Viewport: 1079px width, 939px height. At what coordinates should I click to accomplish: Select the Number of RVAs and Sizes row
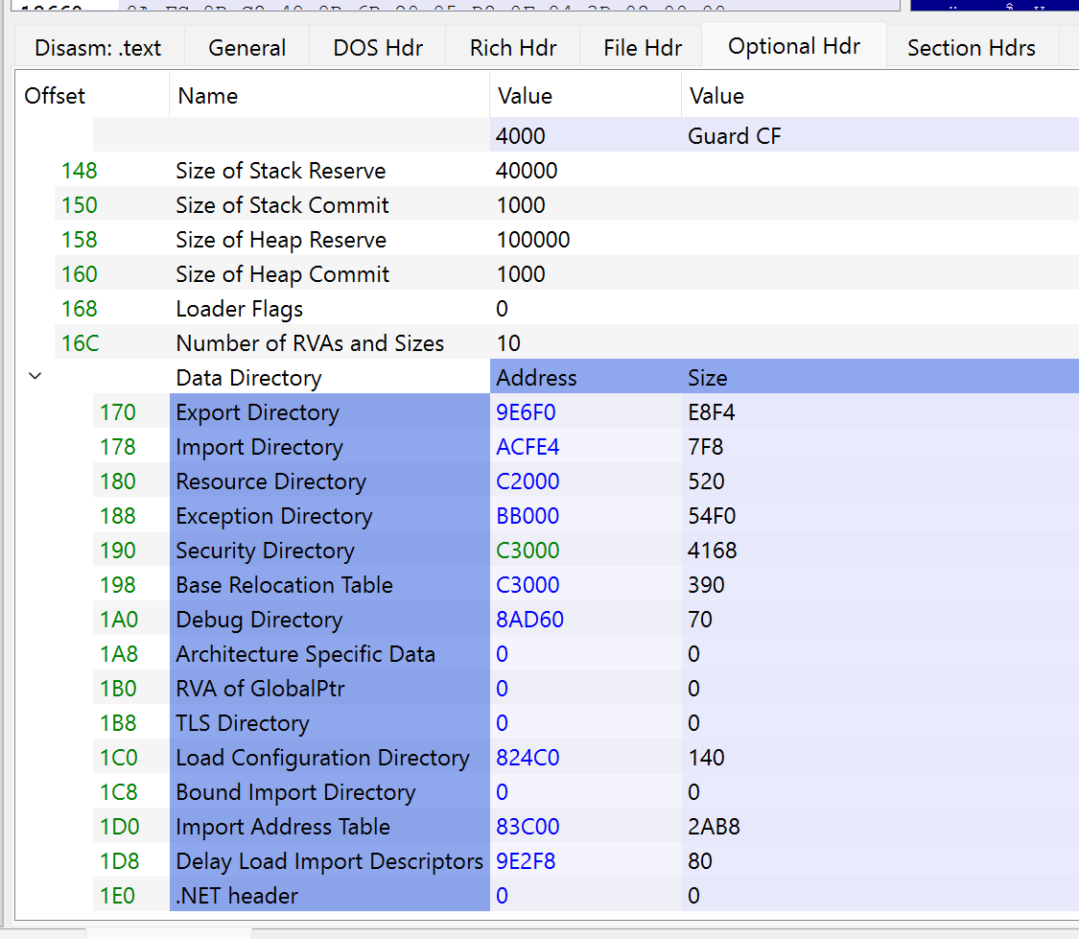pos(309,343)
